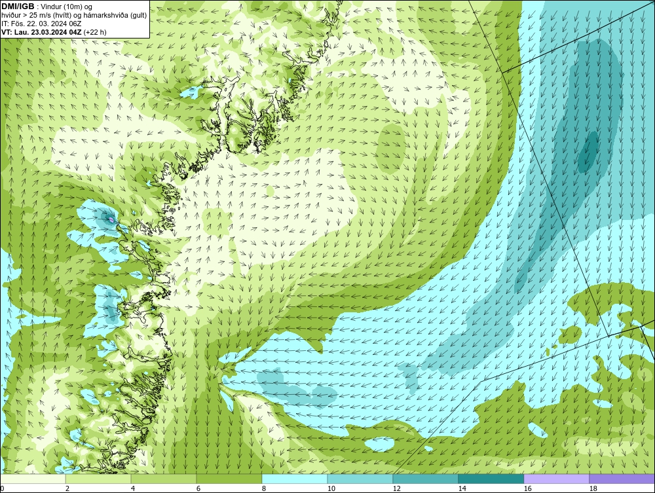Click the legend label '18'

click(593, 488)
